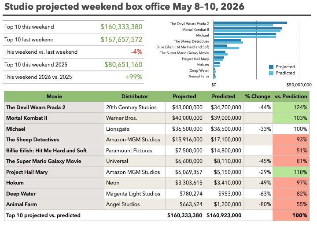Click the $6,069,867 projected cell

click(x=184, y=172)
